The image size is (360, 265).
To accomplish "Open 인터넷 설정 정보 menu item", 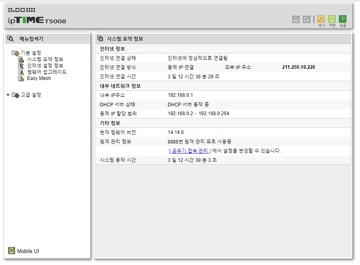I will coord(45,66).
